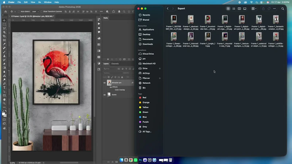Open Go menu in menu bar

(x=39, y=2)
